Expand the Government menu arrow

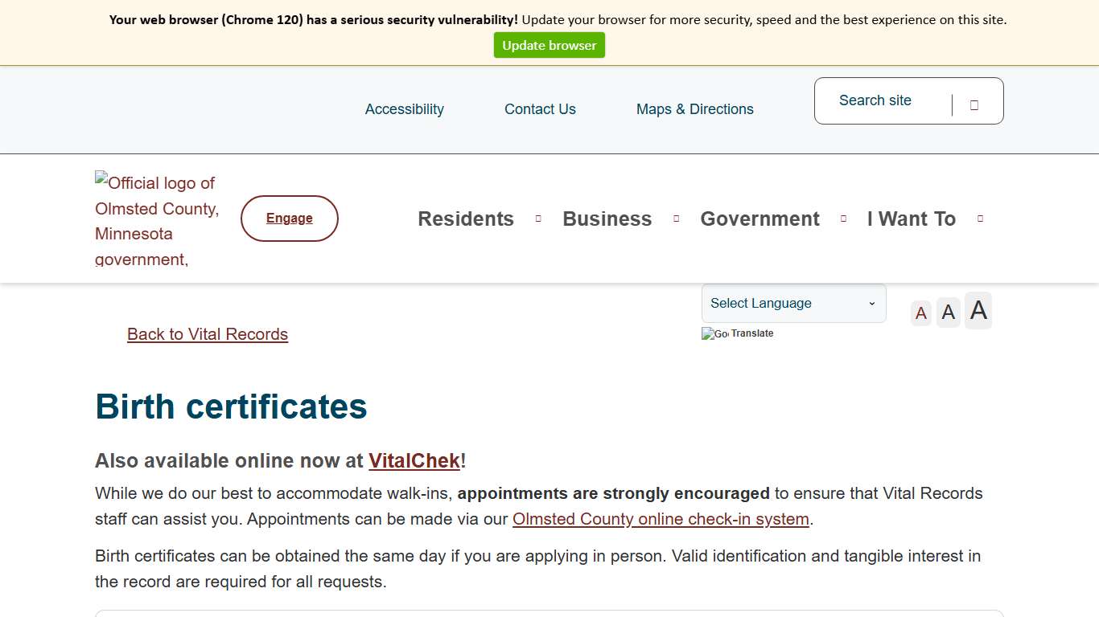(844, 219)
